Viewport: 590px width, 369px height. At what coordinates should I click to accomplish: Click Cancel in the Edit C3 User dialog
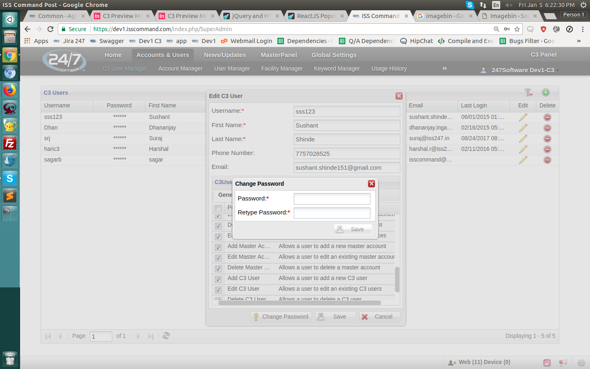point(379,317)
